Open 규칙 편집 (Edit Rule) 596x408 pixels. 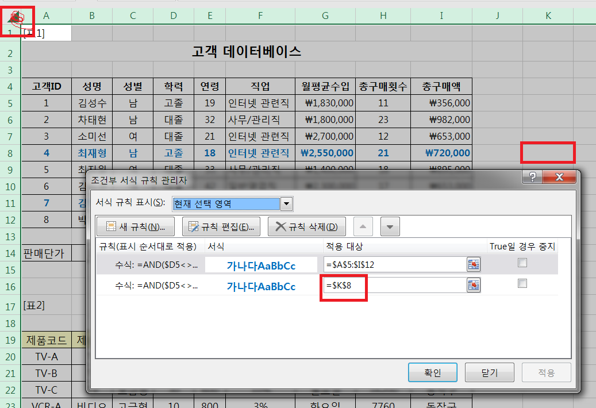[221, 226]
